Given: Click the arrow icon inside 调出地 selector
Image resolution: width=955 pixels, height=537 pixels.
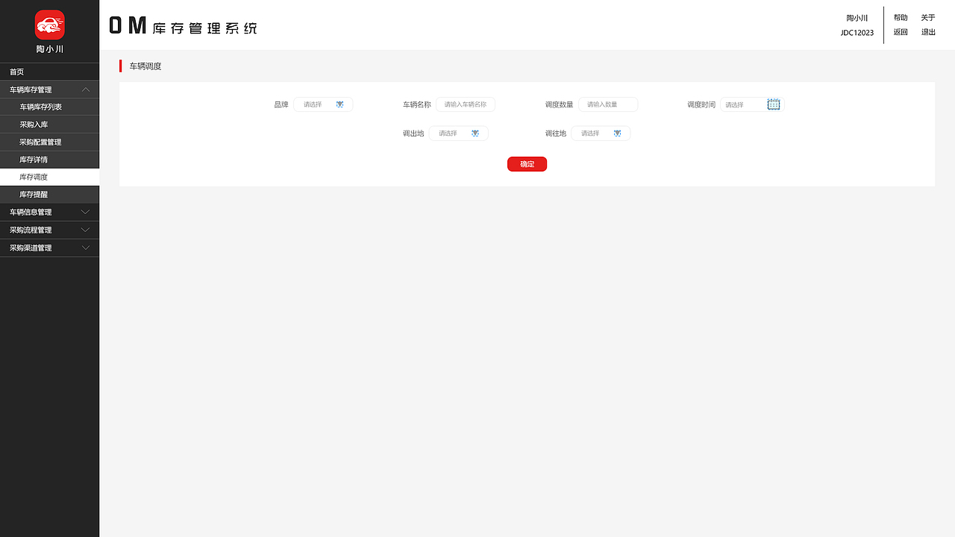Looking at the screenshot, I should pyautogui.click(x=475, y=133).
